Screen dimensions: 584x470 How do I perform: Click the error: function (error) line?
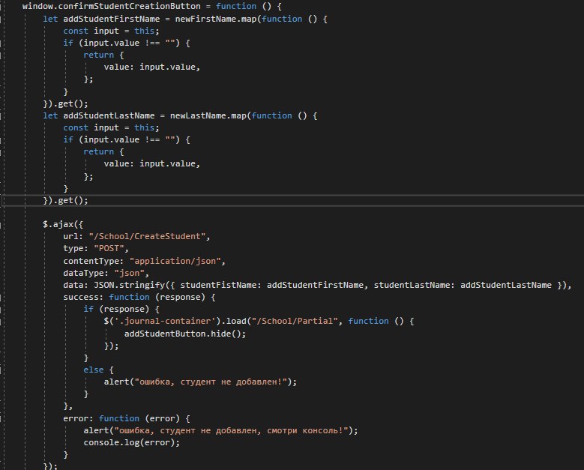pyautogui.click(x=127, y=418)
